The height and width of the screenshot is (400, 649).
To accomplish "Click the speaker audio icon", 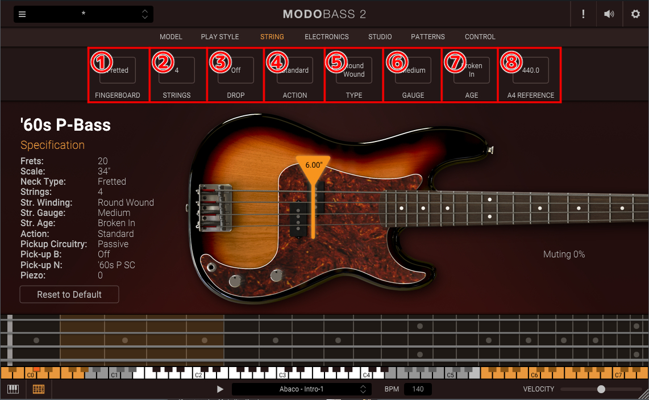I will [609, 14].
